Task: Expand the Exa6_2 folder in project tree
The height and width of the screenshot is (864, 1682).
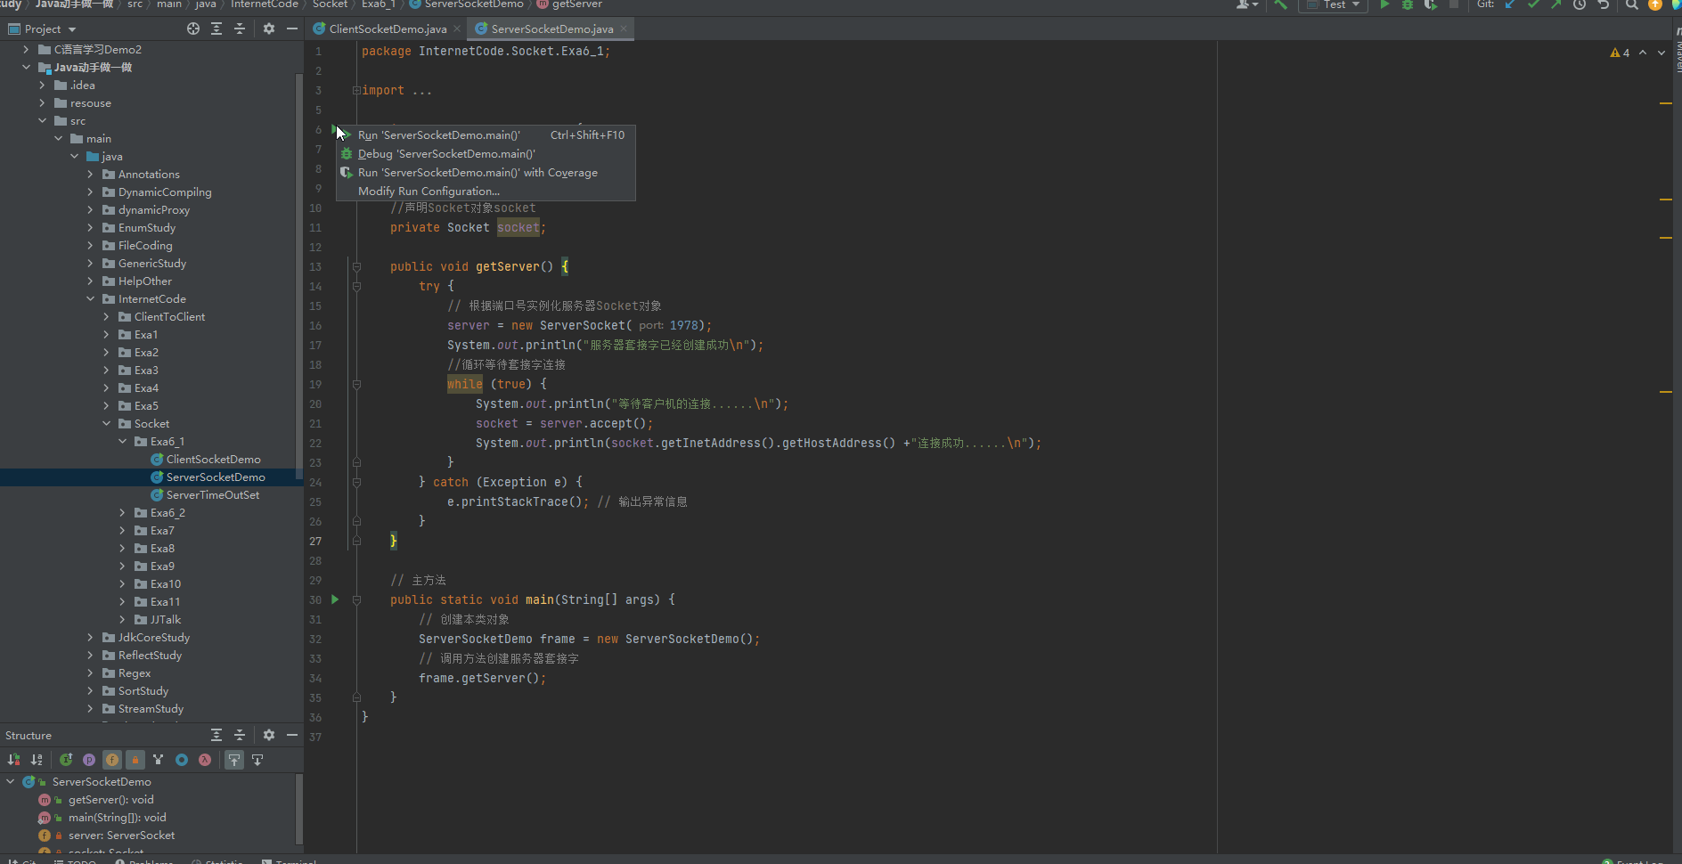Action: [x=122, y=513]
